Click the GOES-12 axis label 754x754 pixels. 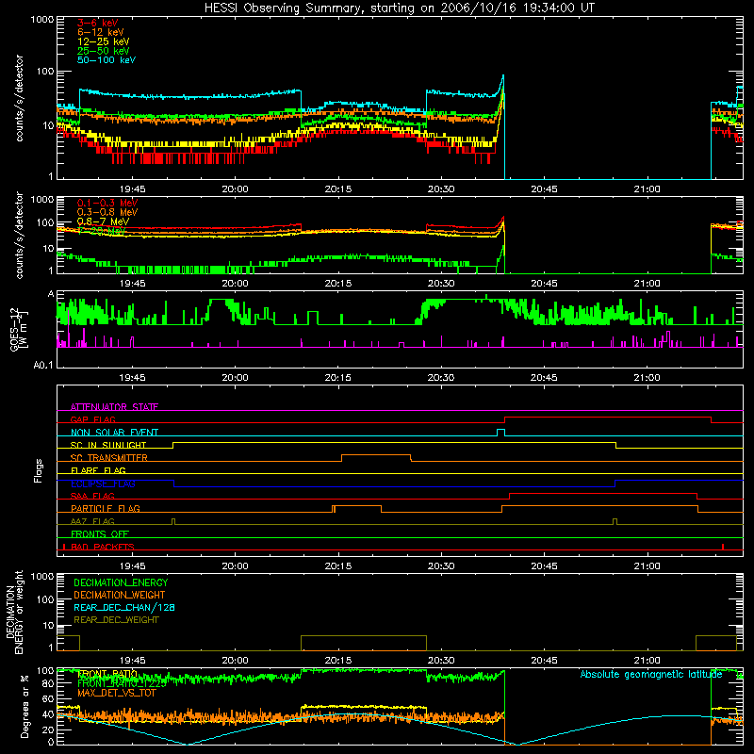click(x=18, y=329)
